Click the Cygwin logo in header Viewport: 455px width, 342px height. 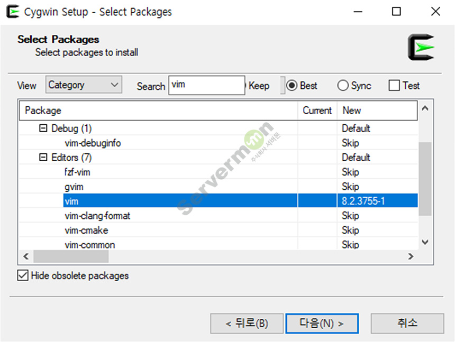[x=421, y=47]
